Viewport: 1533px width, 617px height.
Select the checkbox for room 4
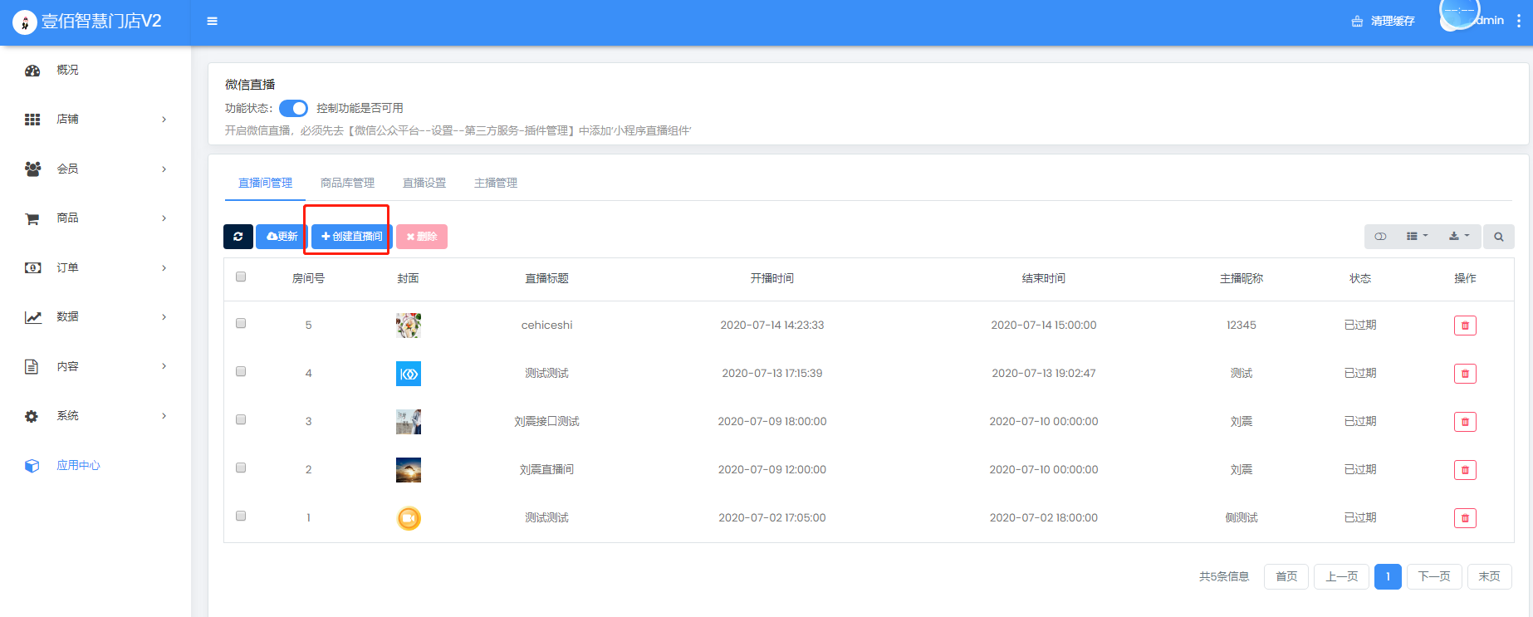pos(241,371)
